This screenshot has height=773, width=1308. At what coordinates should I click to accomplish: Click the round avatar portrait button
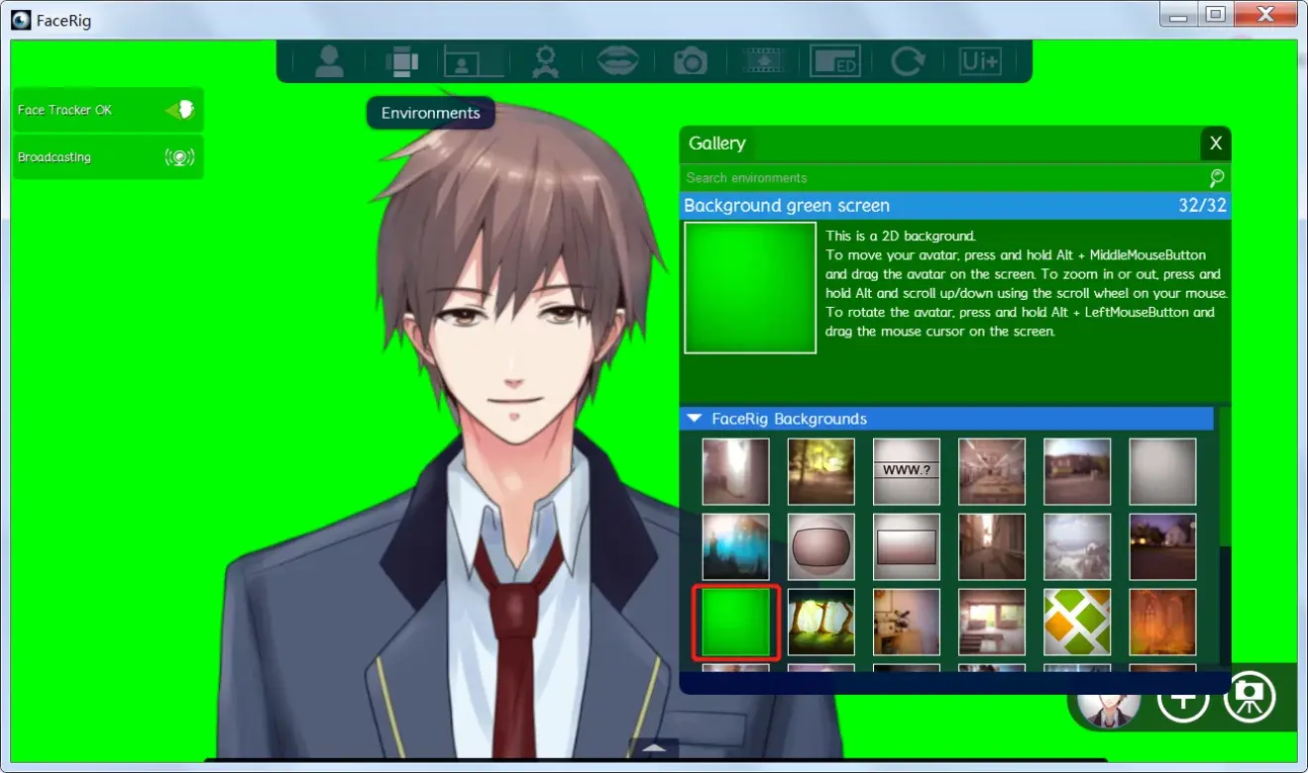(1107, 702)
